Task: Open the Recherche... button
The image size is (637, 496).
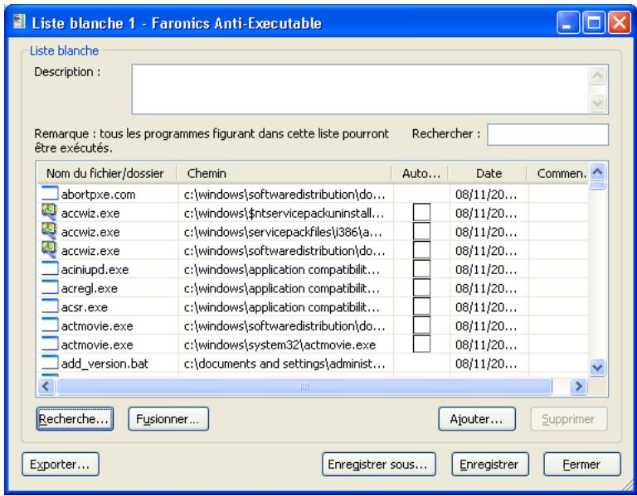Action: point(75,418)
